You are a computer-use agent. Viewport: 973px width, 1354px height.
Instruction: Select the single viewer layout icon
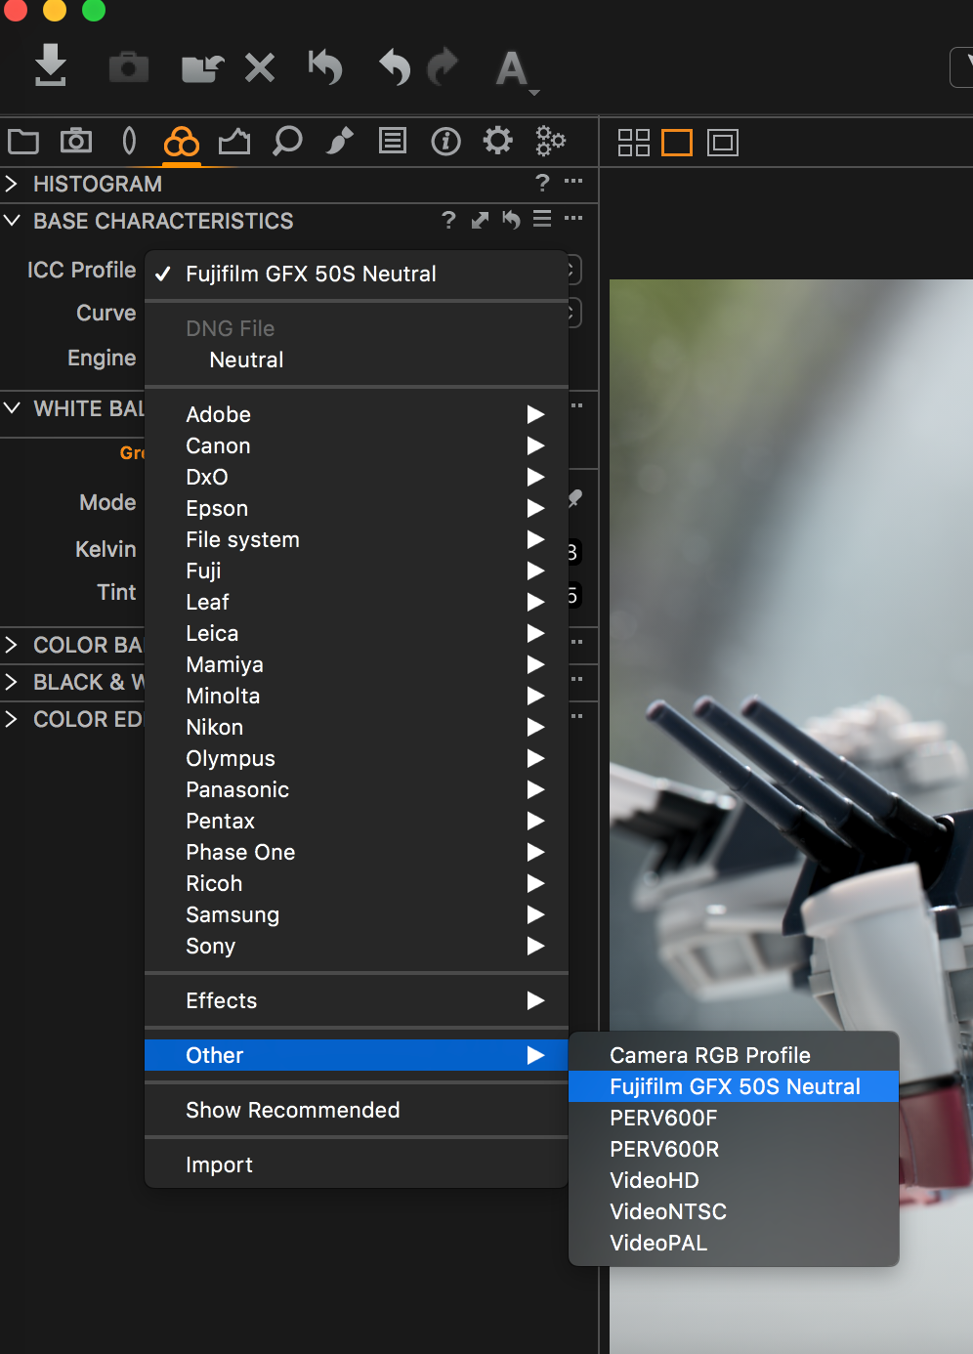(x=677, y=143)
